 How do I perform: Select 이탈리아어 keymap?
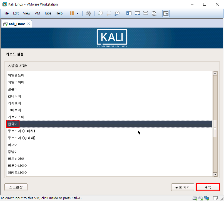coord(109,82)
